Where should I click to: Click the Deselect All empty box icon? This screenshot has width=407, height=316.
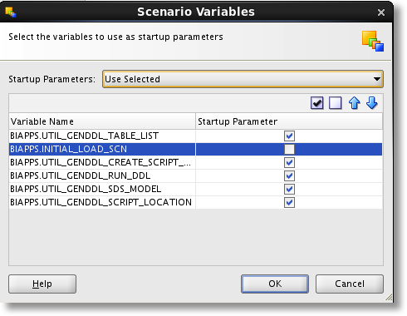click(x=335, y=103)
